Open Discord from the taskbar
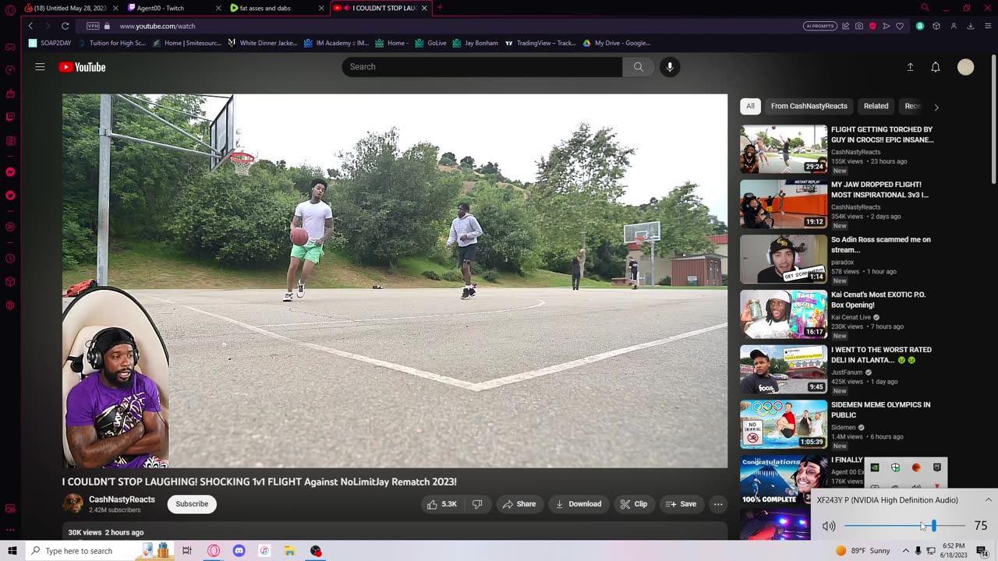Viewport: 998px width, 561px height. (239, 551)
